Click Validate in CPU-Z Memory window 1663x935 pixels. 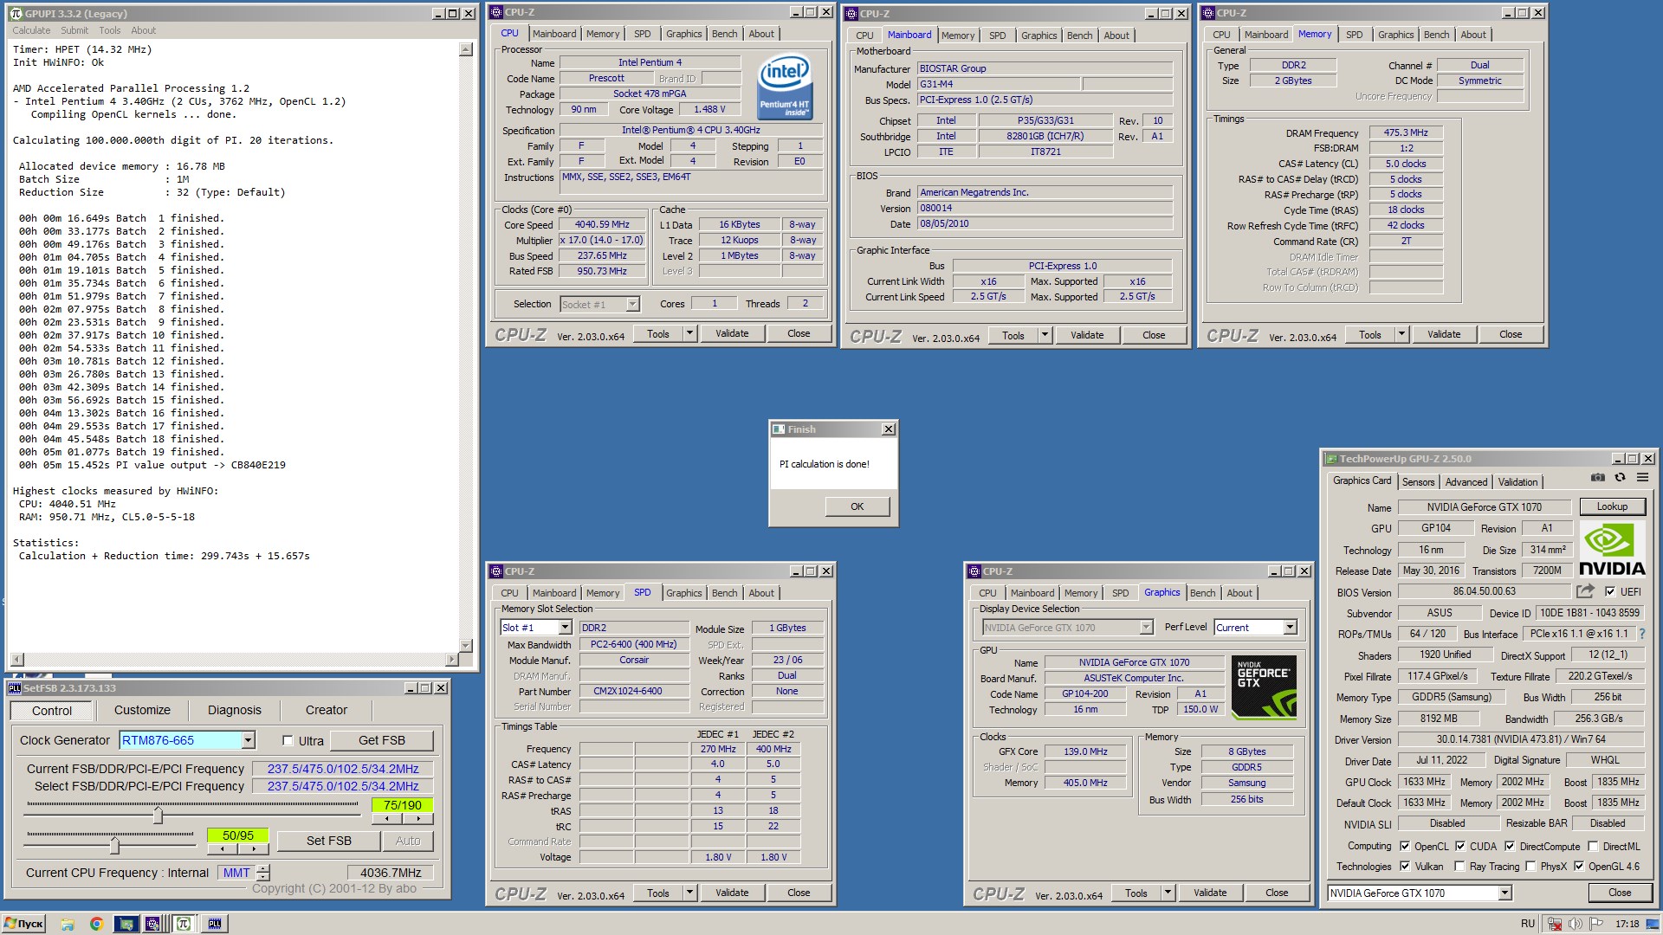tap(1443, 334)
